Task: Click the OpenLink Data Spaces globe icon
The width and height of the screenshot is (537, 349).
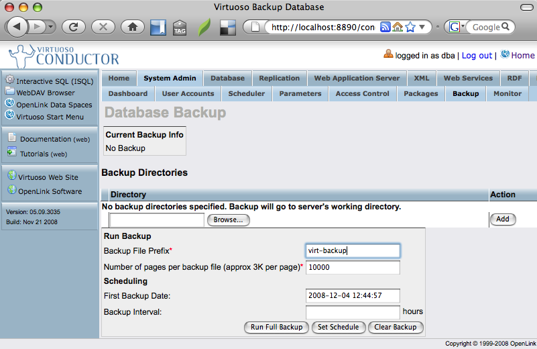Action: (x=9, y=103)
